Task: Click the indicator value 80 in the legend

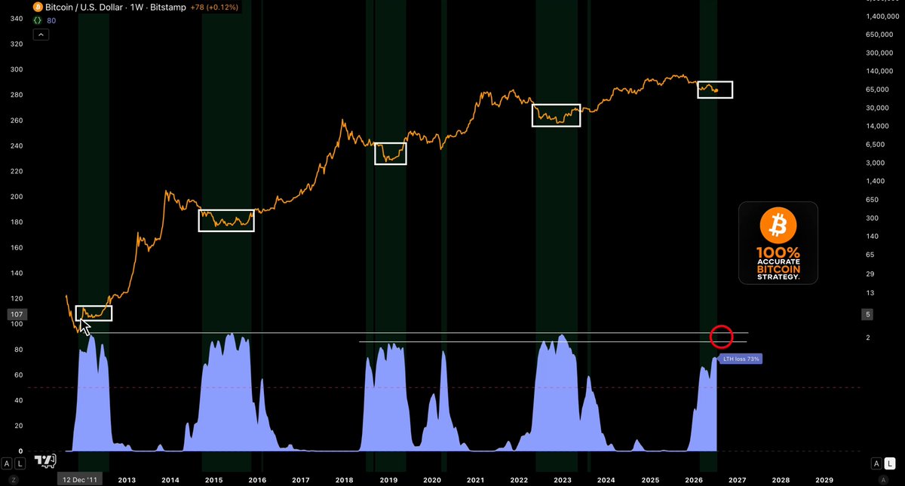Action: [x=51, y=20]
